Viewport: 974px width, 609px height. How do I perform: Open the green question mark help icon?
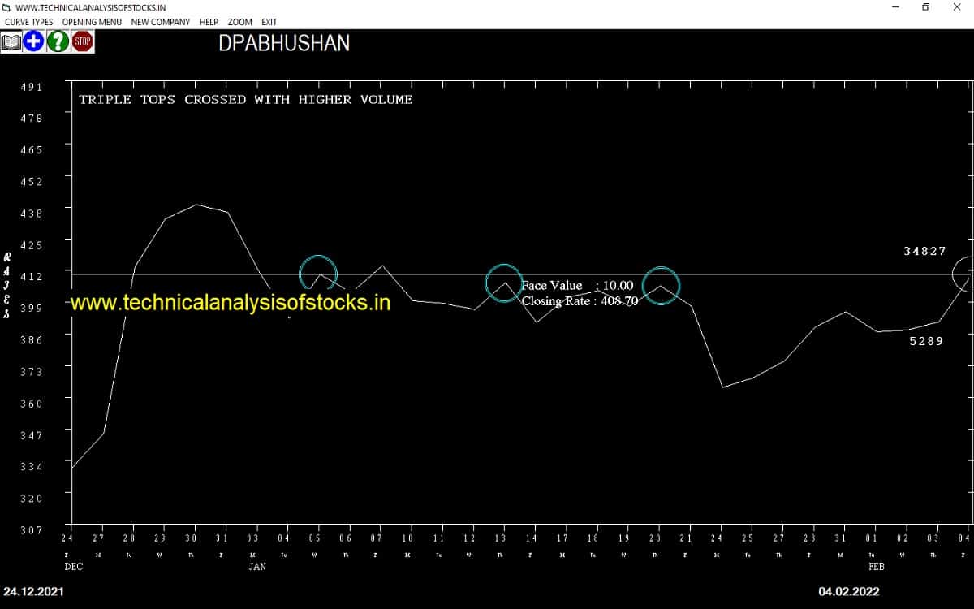click(x=58, y=41)
